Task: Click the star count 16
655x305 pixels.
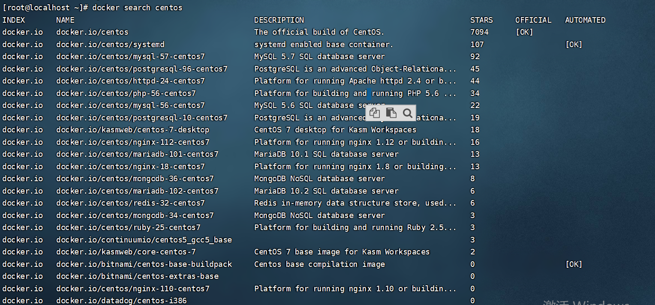Action: 475,142
